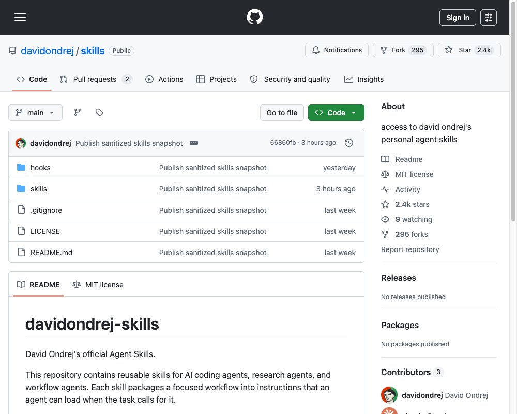Open the Packages heading link
Image resolution: width=517 pixels, height=414 pixels.
(400, 325)
